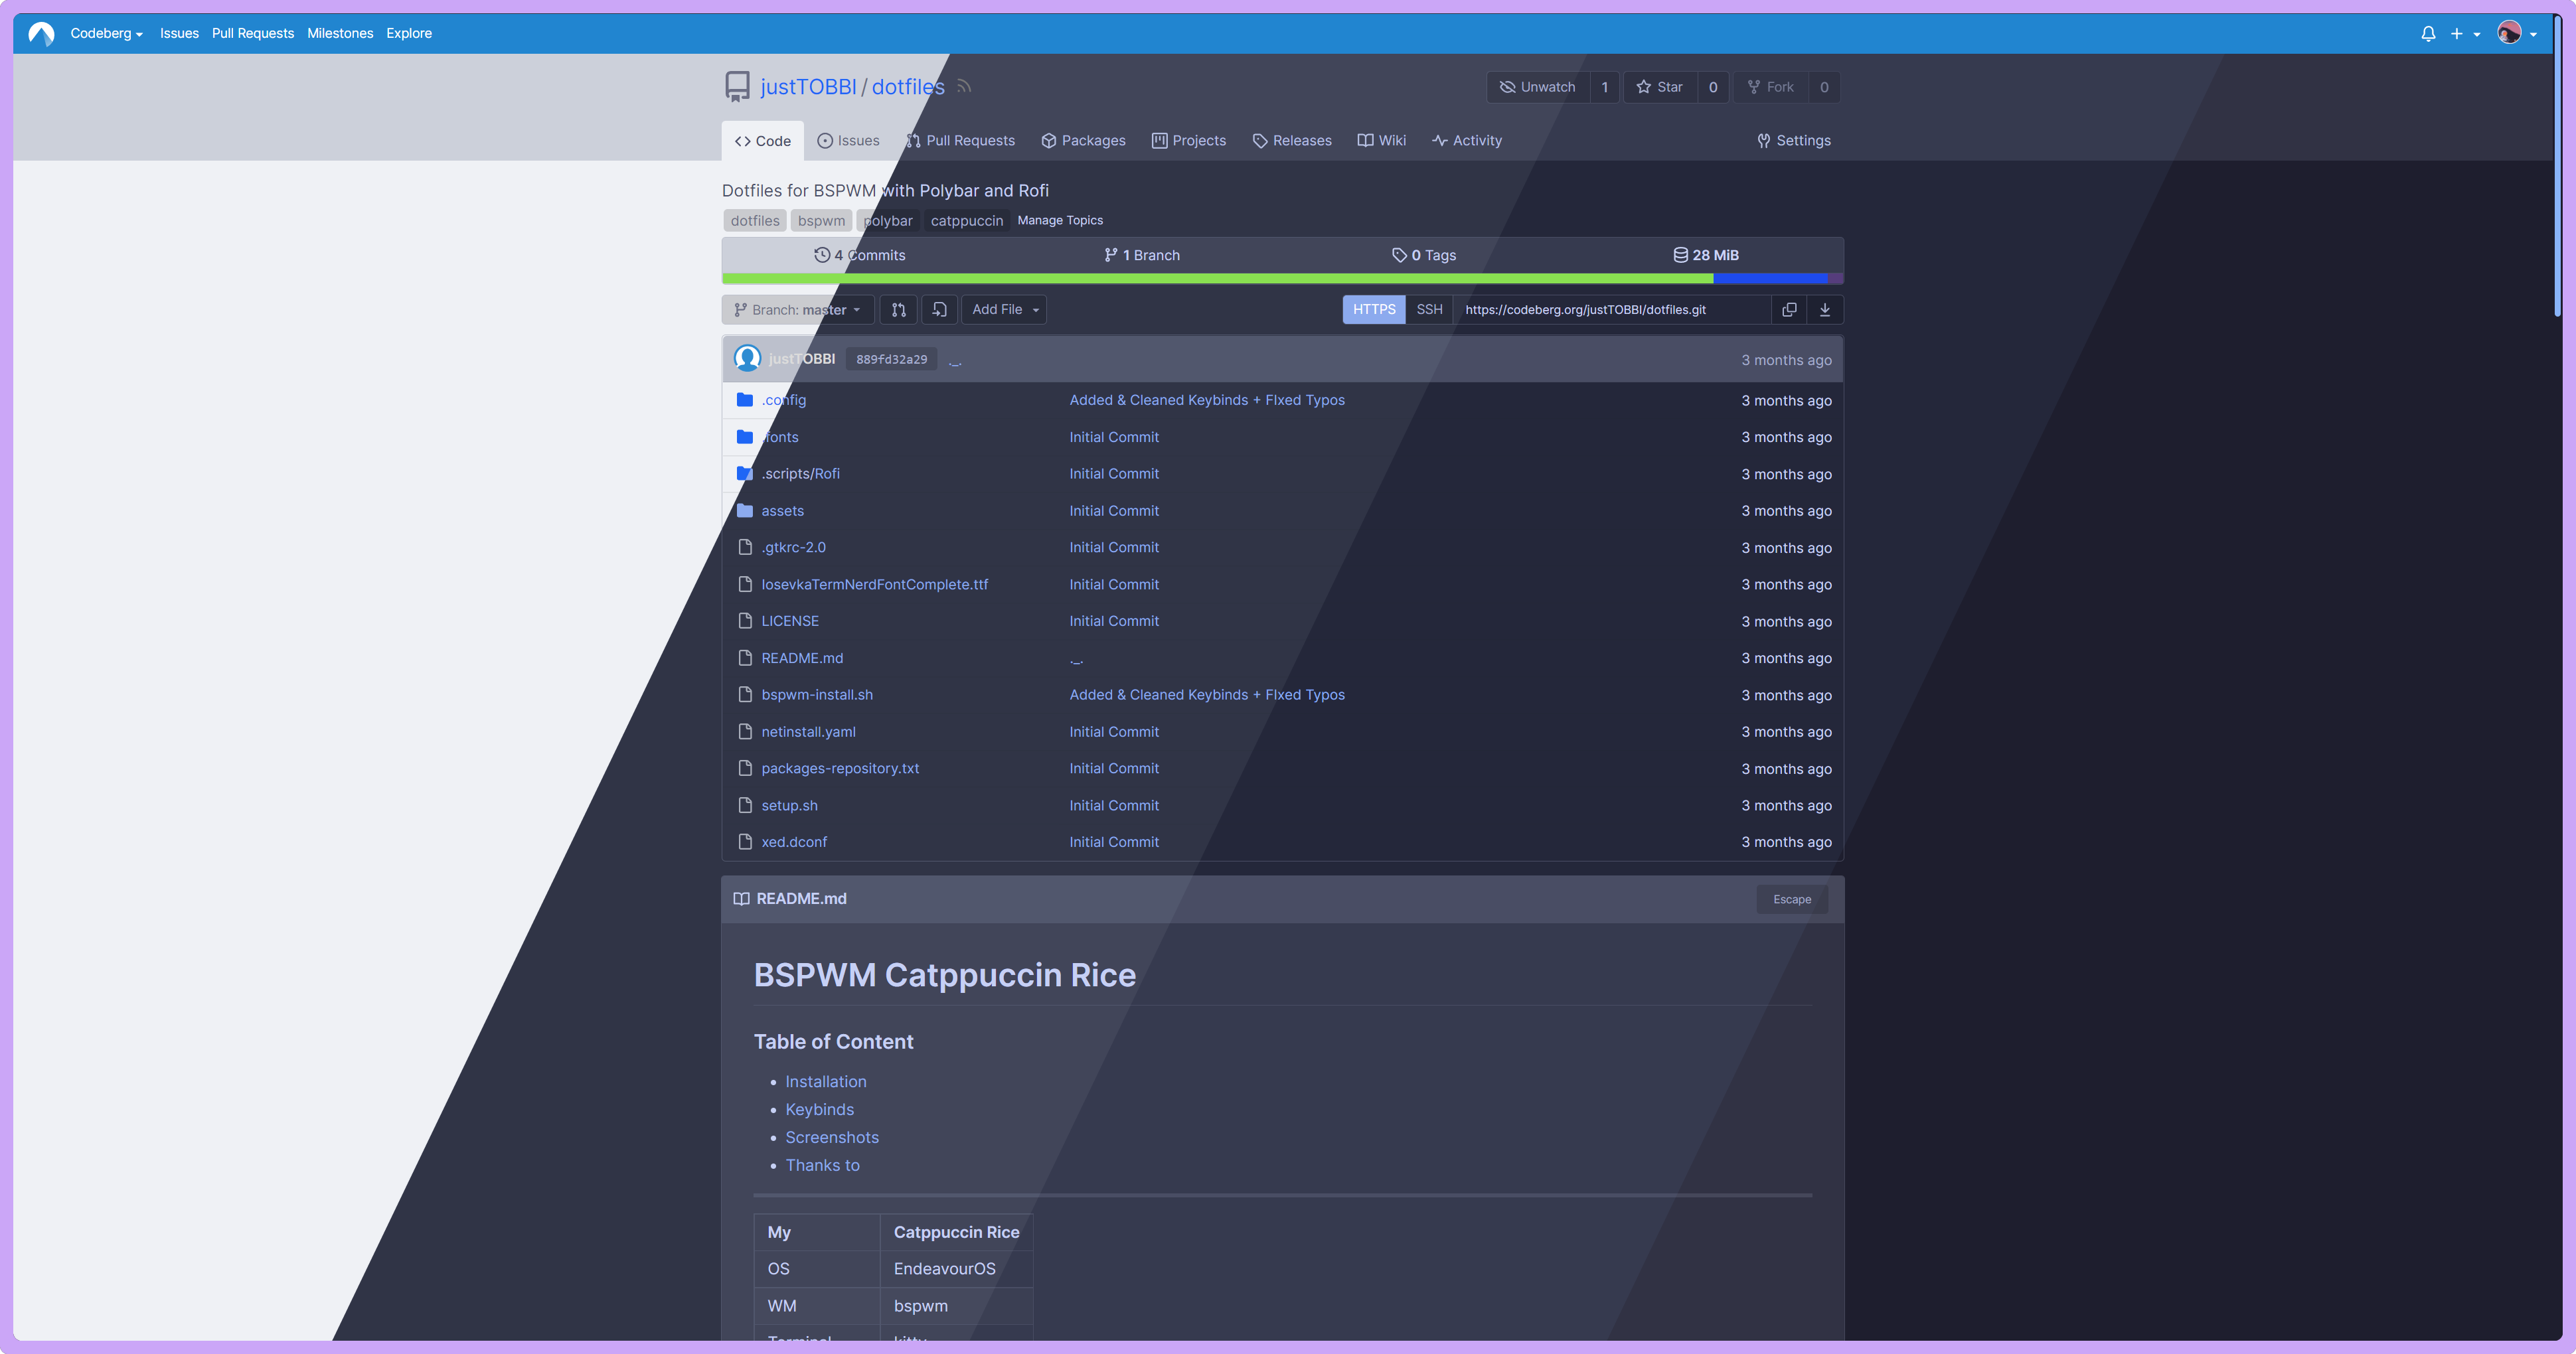Star the repository
Image resolution: width=2576 pixels, height=1354 pixels.
click(1660, 87)
